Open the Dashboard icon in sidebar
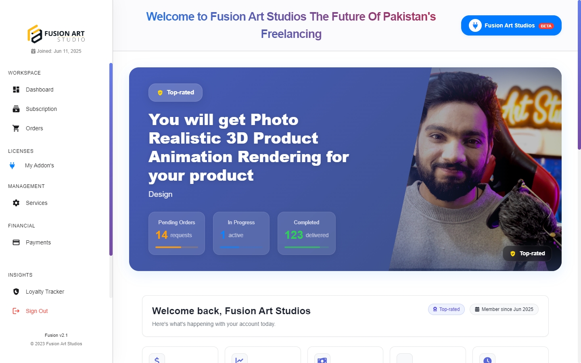 click(x=16, y=90)
